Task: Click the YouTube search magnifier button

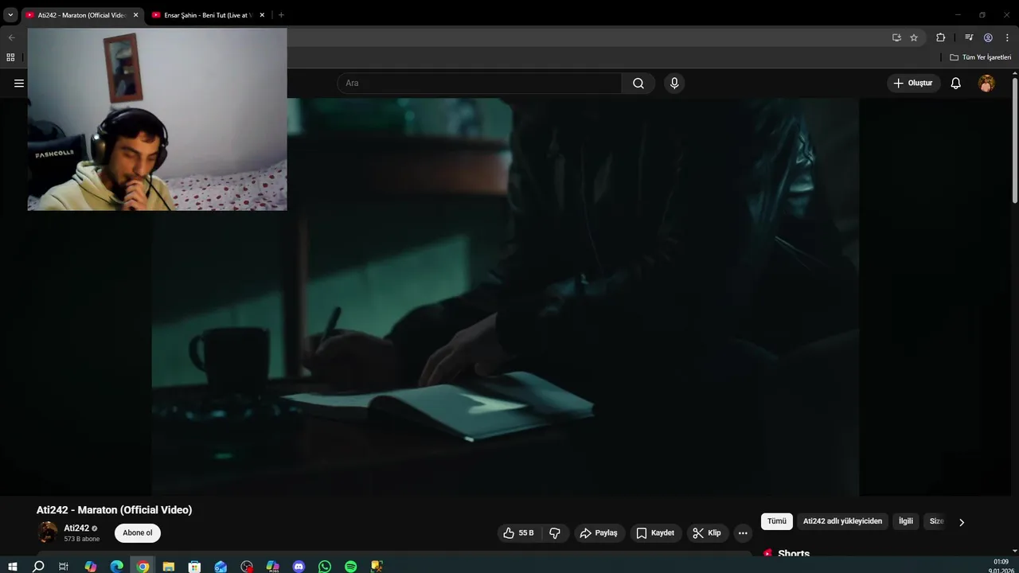Action: click(x=638, y=83)
